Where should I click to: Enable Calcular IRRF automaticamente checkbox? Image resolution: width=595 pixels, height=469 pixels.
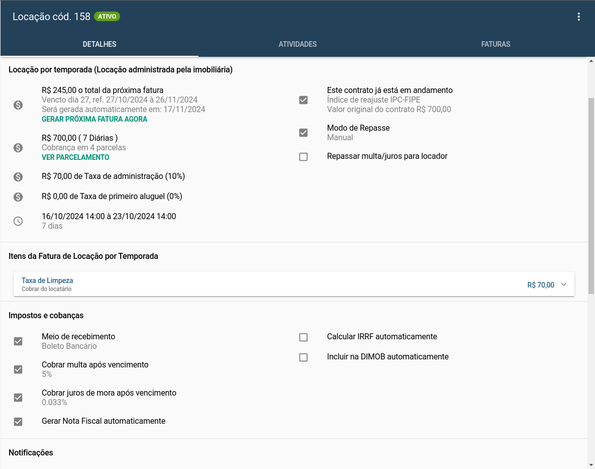tap(303, 337)
